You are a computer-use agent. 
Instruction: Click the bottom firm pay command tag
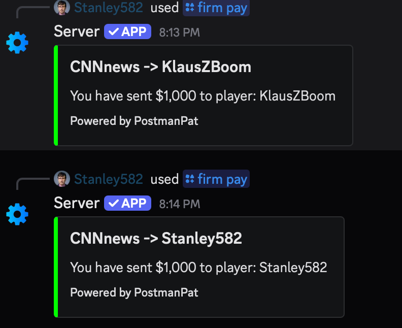click(216, 179)
